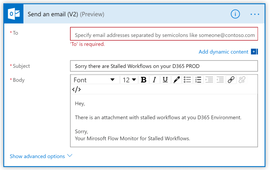This screenshot has height=170, width=270.
Task: Insert a bulleted list
Action: pos(187,80)
